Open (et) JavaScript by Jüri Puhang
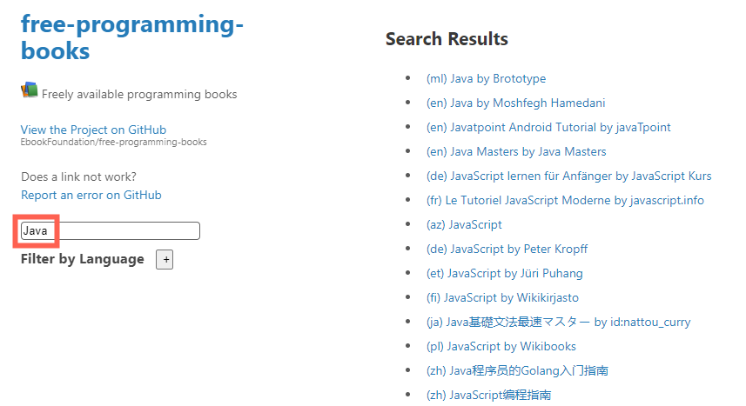This screenshot has height=406, width=746. click(x=504, y=273)
